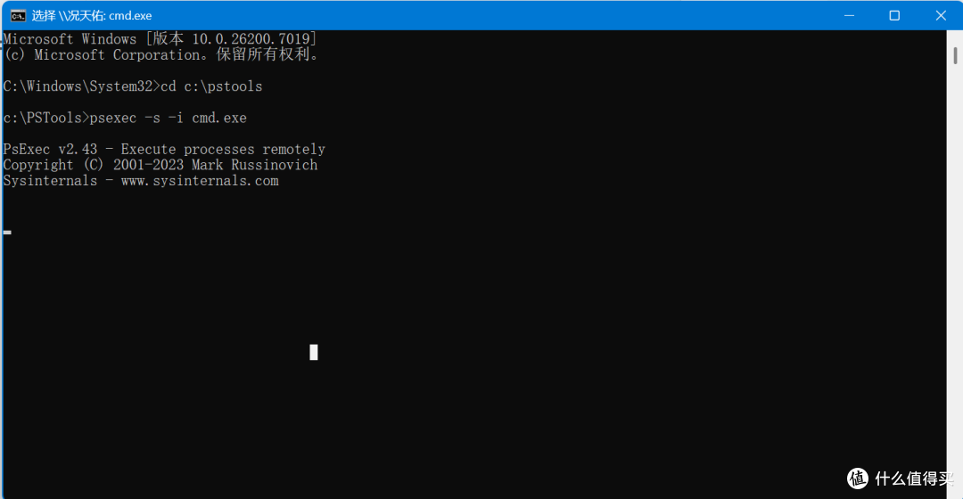This screenshot has height=499, width=963.
Task: Click the 'Copyright (C) 2001-2023 Mark Russinovich' line
Action: [x=160, y=165]
